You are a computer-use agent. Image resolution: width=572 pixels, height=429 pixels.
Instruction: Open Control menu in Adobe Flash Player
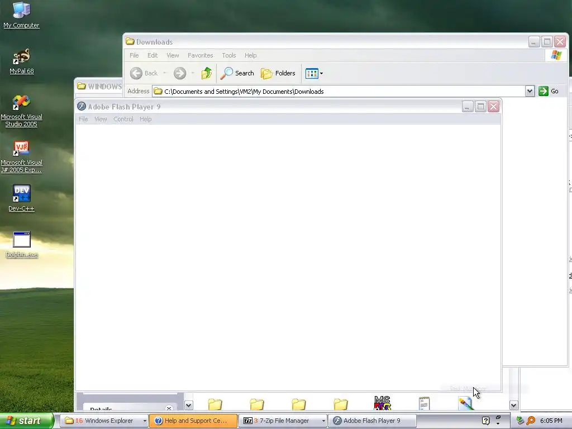(x=123, y=119)
